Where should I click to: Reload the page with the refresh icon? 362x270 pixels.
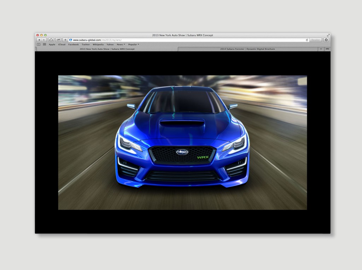(307, 40)
